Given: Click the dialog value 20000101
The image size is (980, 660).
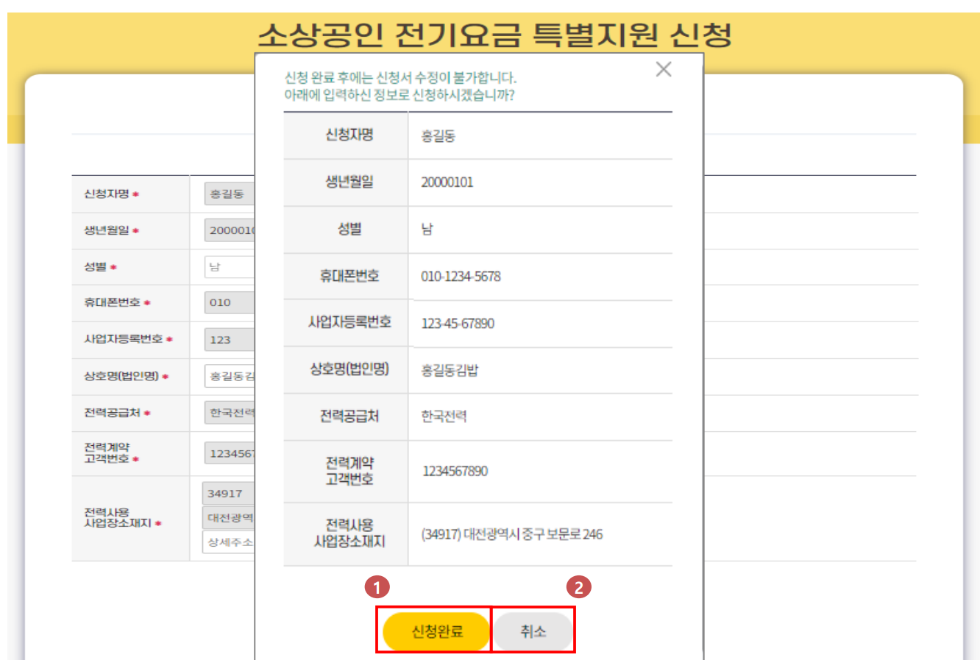Looking at the screenshot, I should 447,182.
